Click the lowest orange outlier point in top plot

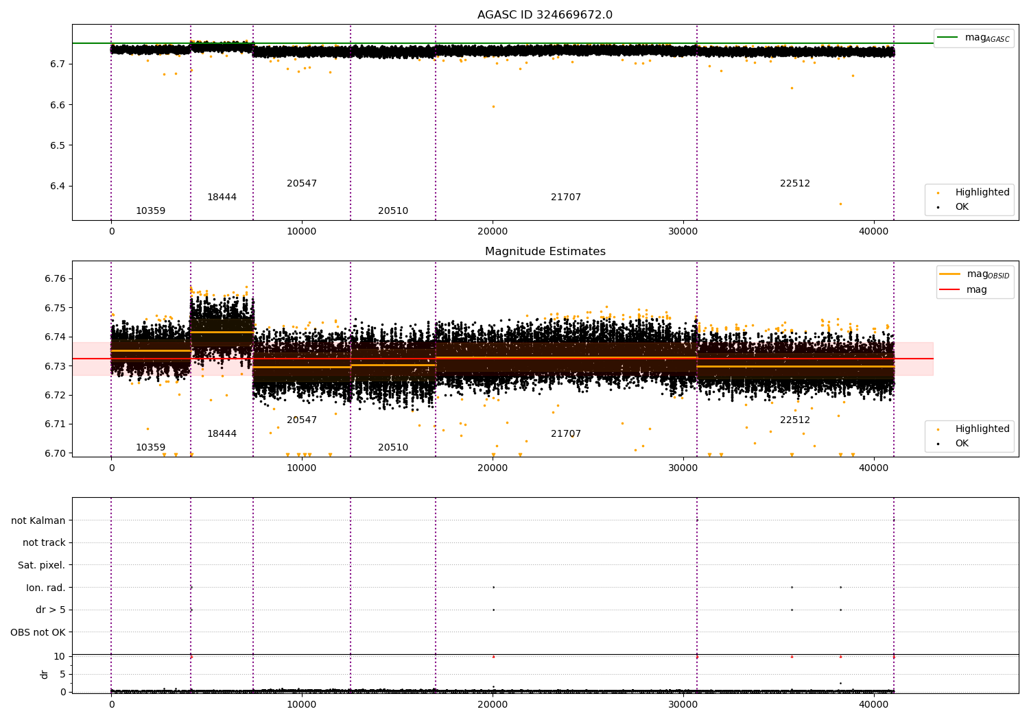[840, 204]
